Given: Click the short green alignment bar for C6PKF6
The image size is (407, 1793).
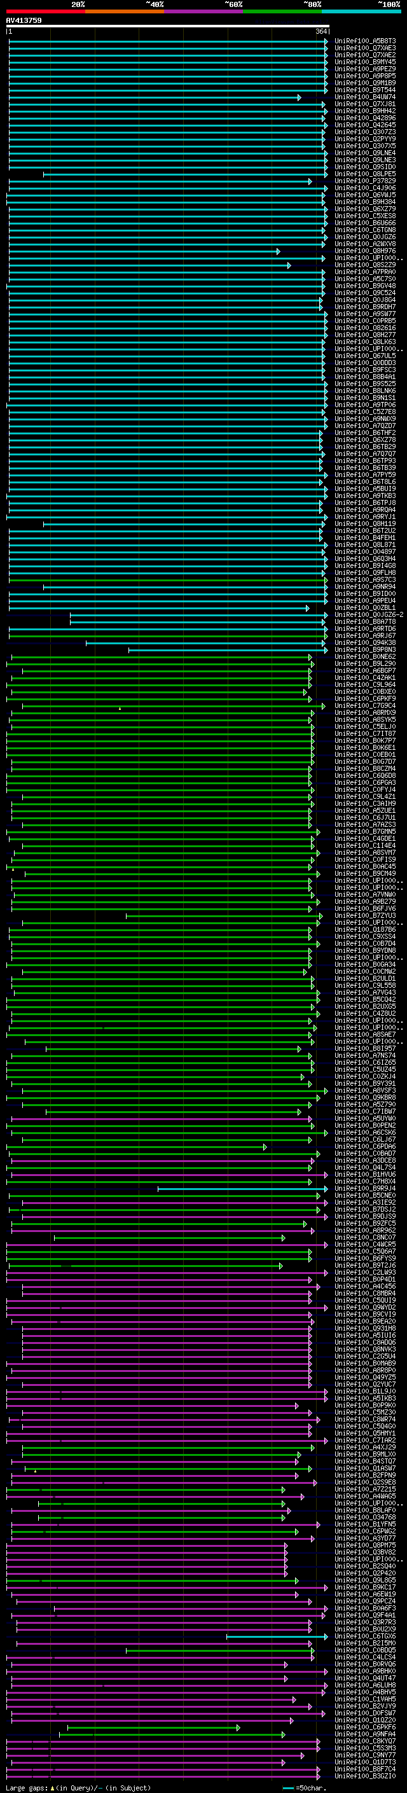Looking at the screenshot, I should (153, 1727).
